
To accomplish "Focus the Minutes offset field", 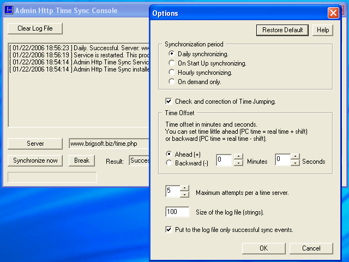I will click(224, 160).
